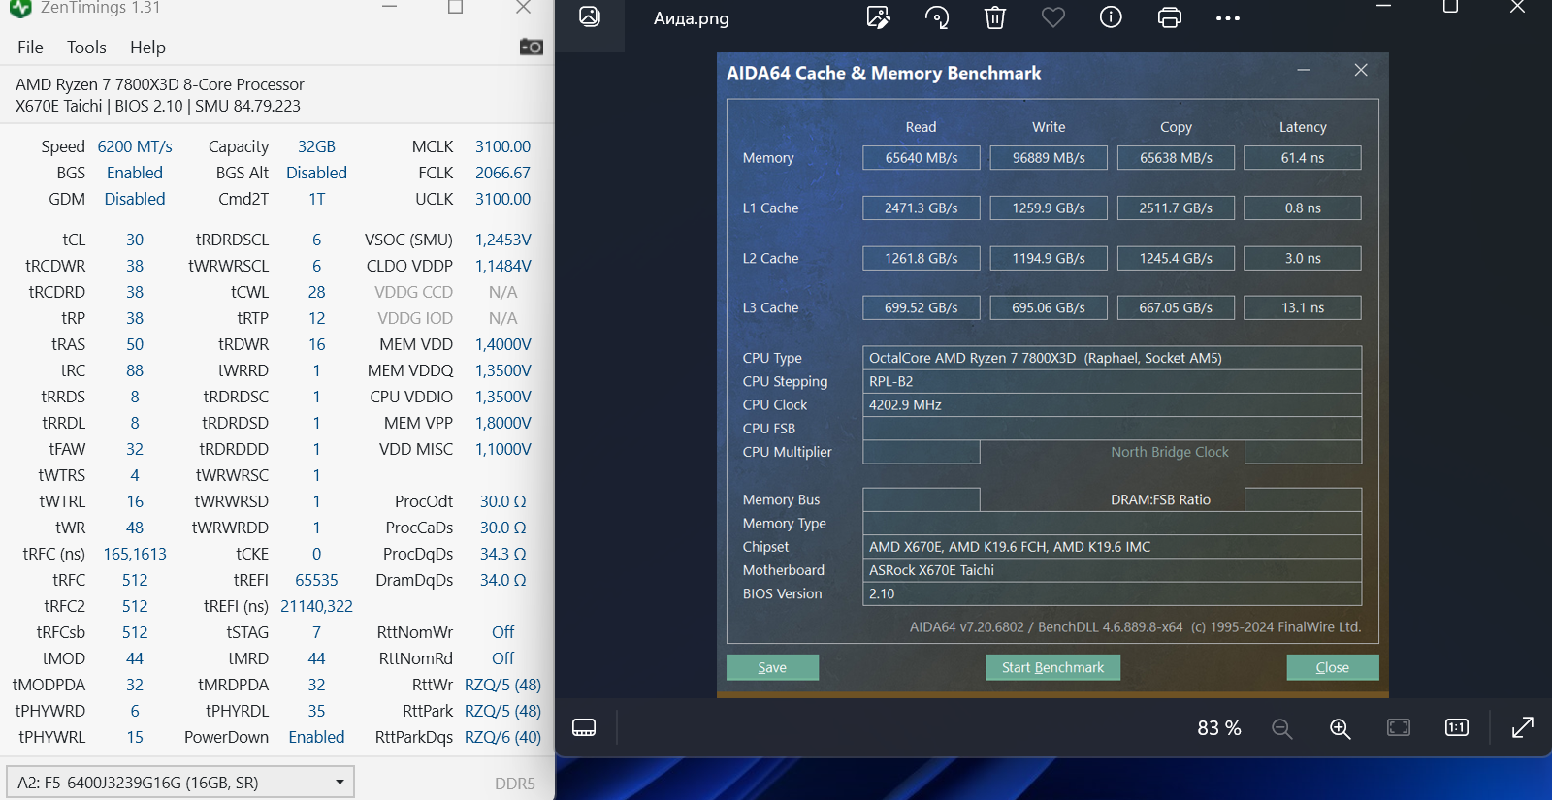The width and height of the screenshot is (1552, 800).
Task: Open the Help menu in ZenTimings
Action: coord(147,47)
